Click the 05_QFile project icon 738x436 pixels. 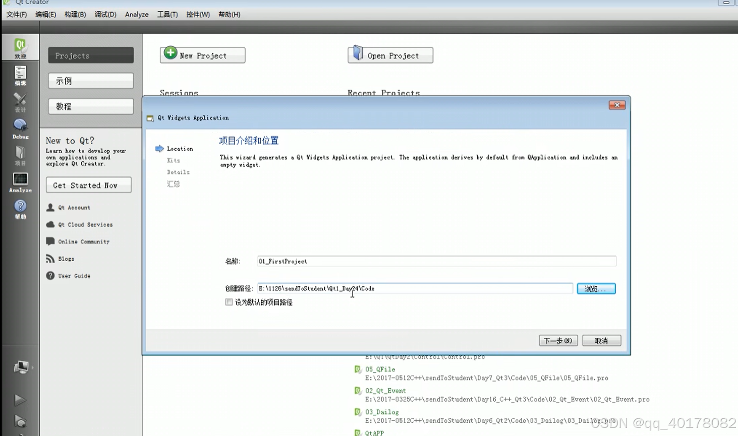point(358,369)
